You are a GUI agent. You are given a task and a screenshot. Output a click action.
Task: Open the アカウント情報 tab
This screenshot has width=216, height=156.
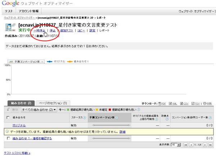pos(29,11)
